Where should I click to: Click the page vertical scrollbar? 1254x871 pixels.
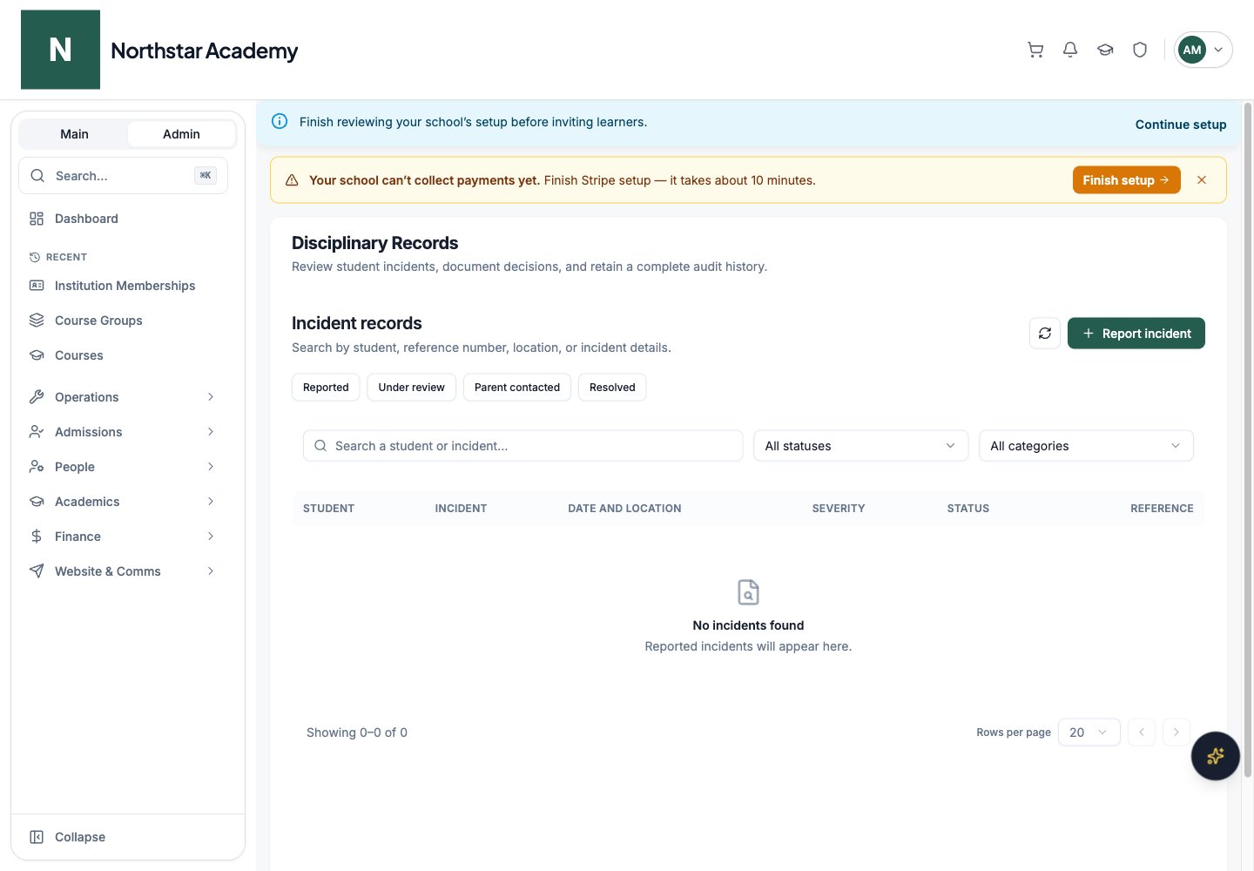tap(1248, 440)
